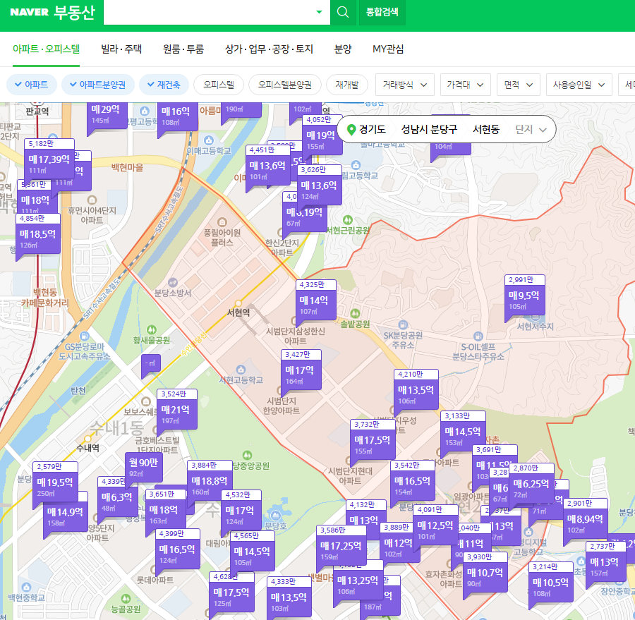Toggle 재건축 filter chip

point(164,85)
